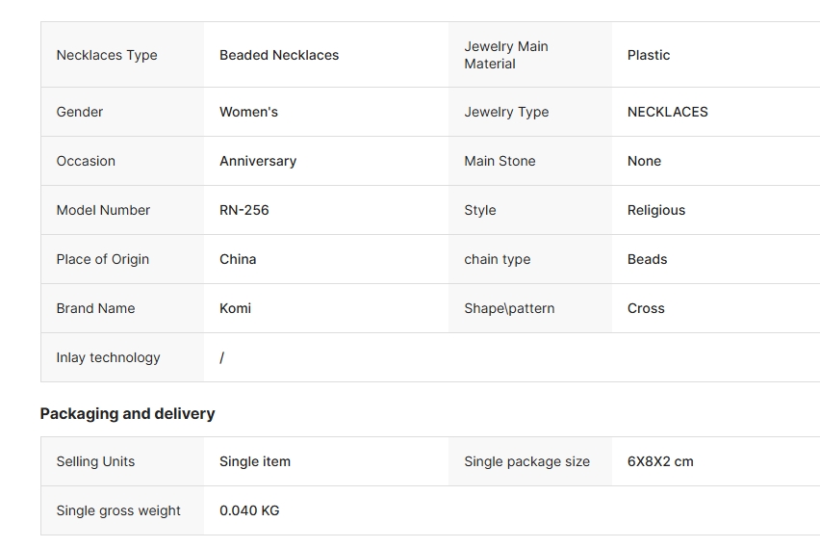Select the Single item selling unit value
820x548 pixels.
click(255, 461)
